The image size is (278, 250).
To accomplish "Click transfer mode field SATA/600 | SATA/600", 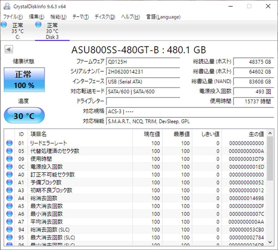I will [x=143, y=92].
